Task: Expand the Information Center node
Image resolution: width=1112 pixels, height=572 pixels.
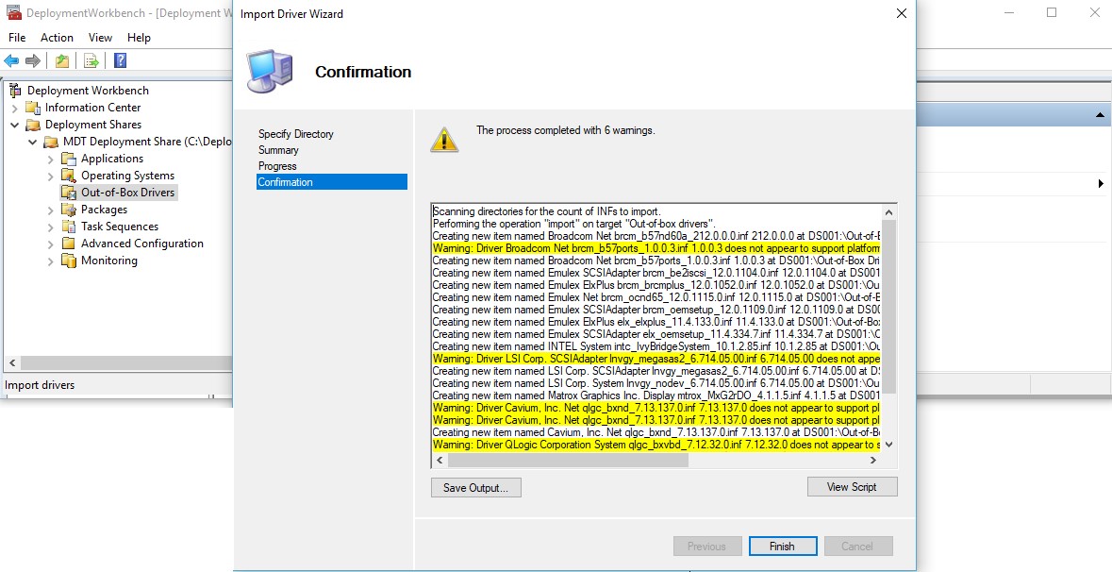Action: tap(15, 108)
